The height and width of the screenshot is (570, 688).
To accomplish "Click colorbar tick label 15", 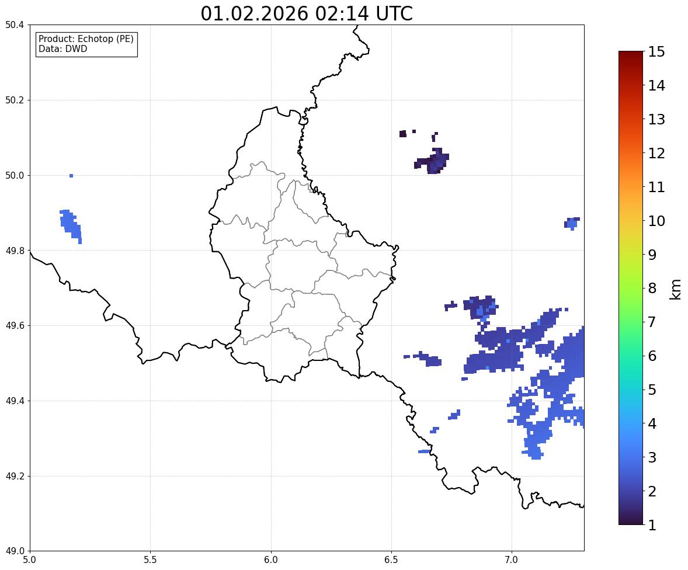I will click(656, 52).
